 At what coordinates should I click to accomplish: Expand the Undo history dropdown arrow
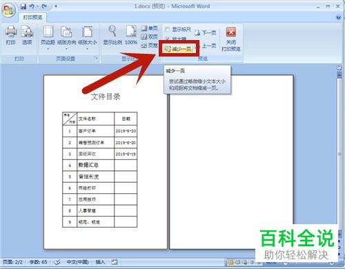pos(37,6)
